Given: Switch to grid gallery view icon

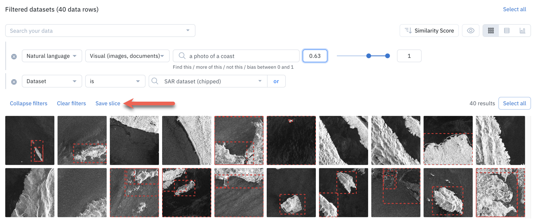Looking at the screenshot, I should click(x=491, y=30).
